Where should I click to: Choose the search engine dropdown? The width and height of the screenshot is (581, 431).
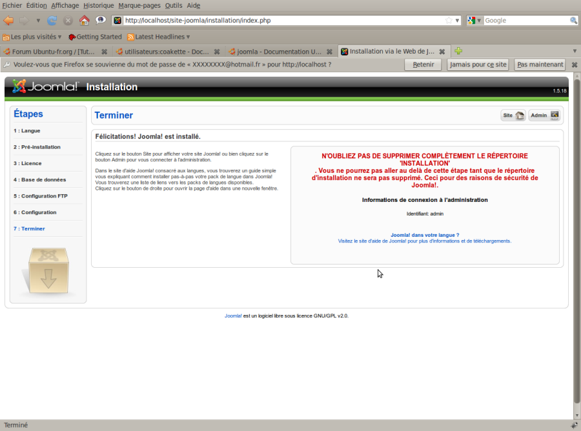474,21
